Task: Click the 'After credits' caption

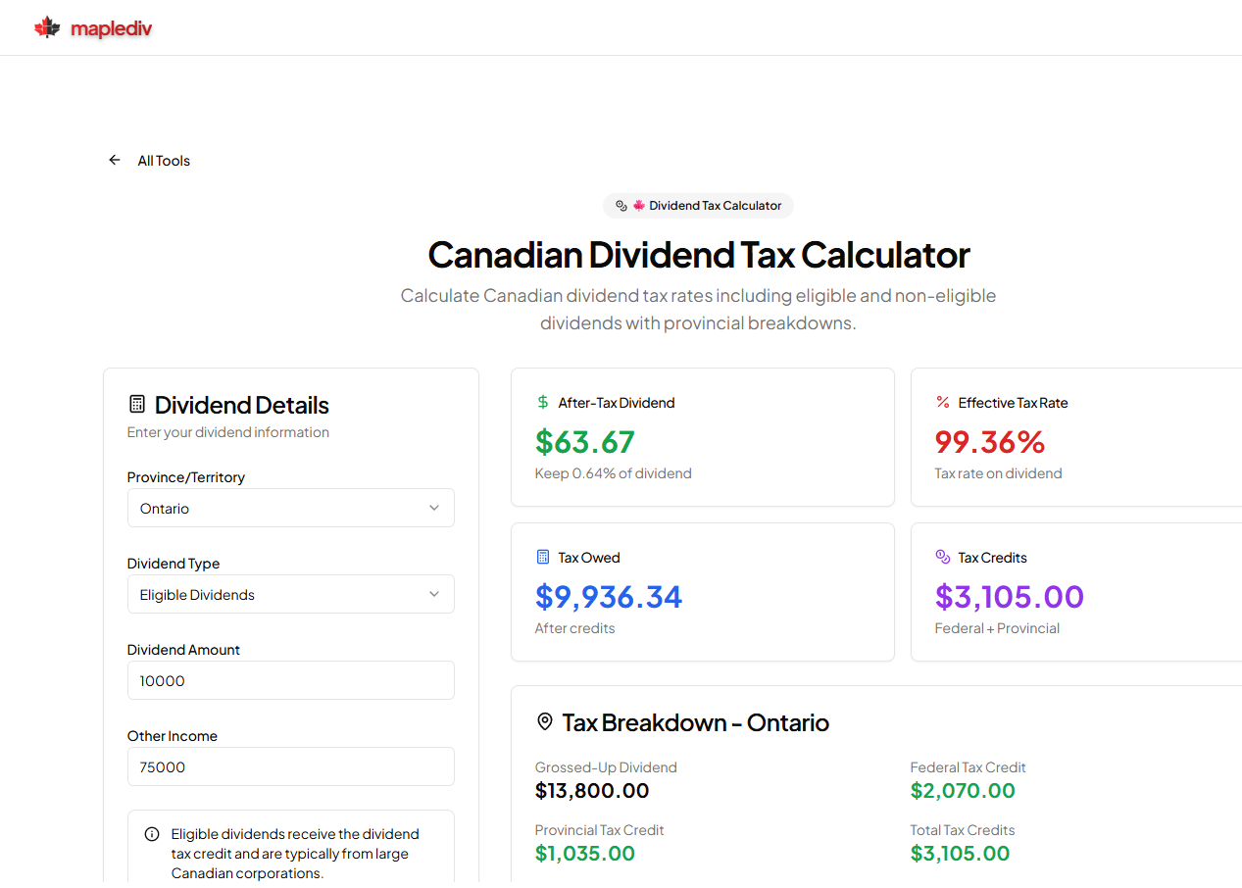Action: (575, 628)
